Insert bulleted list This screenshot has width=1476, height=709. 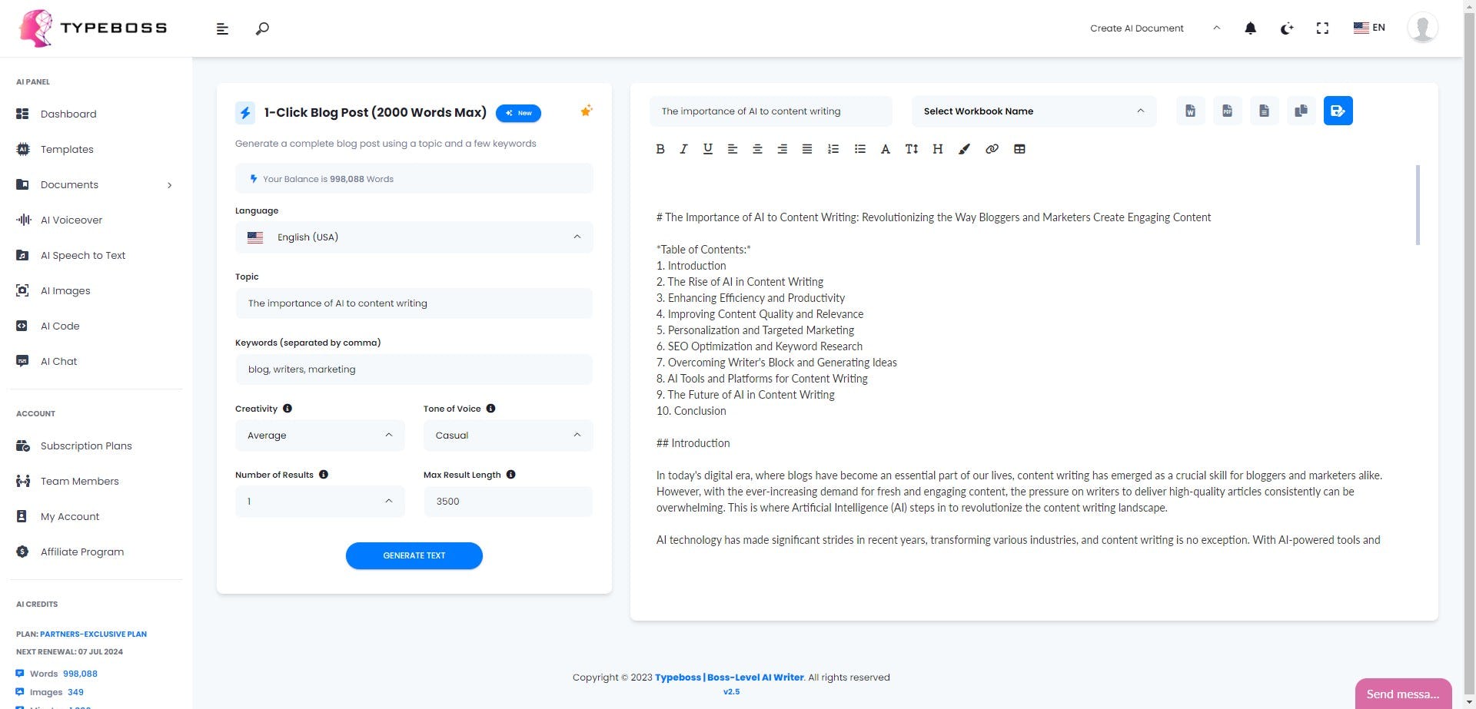860,149
